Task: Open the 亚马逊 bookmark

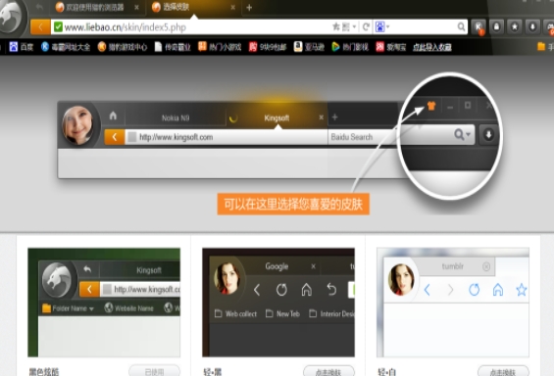Action: click(x=309, y=47)
